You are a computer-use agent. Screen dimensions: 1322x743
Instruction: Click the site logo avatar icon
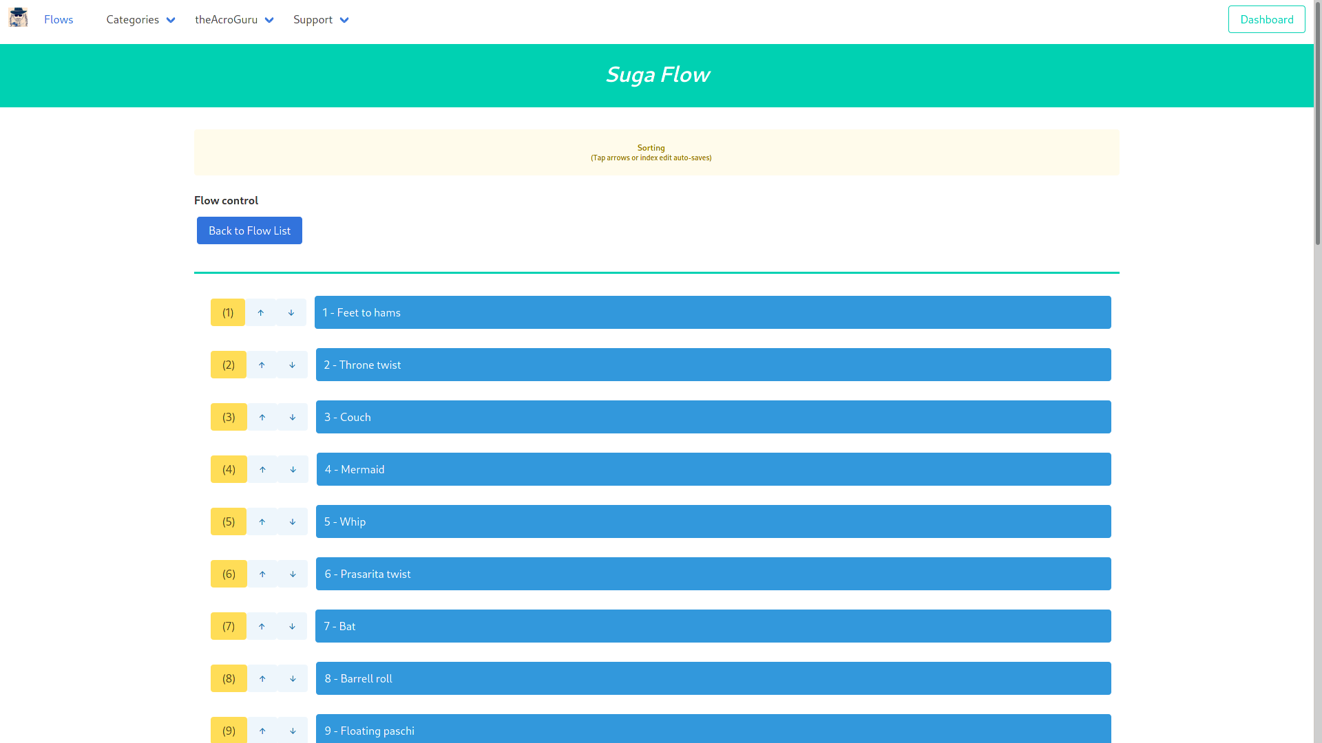pos(18,18)
